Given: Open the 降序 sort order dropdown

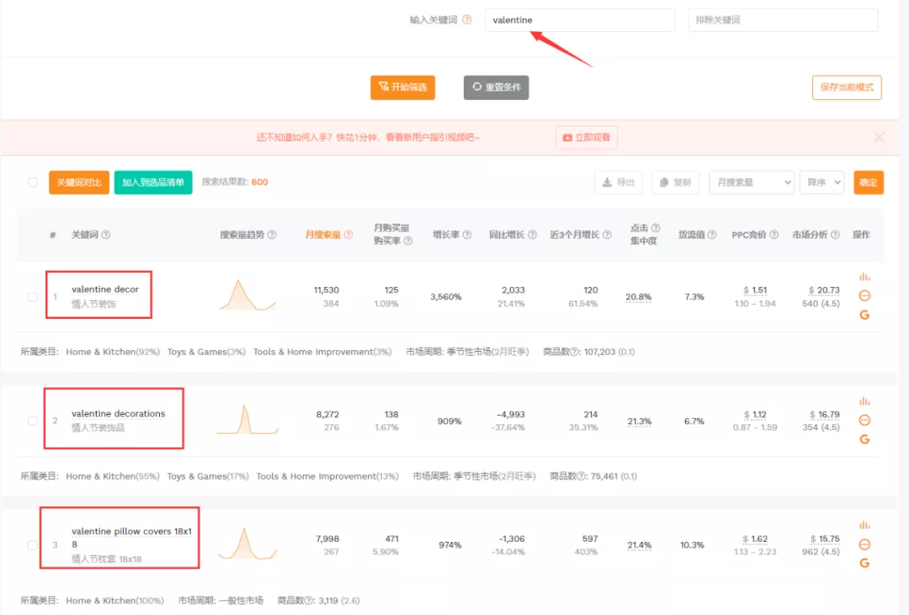Looking at the screenshot, I should [x=822, y=183].
